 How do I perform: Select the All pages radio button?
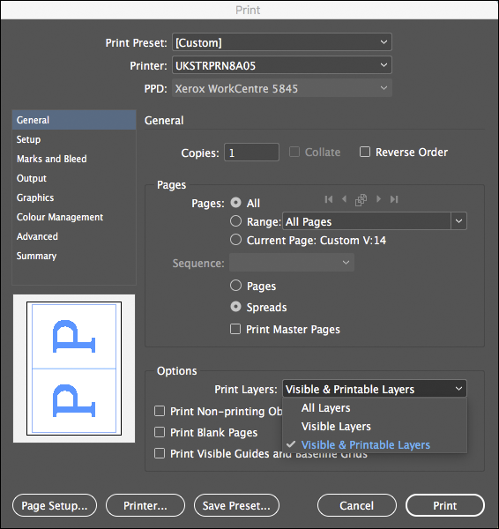235,203
